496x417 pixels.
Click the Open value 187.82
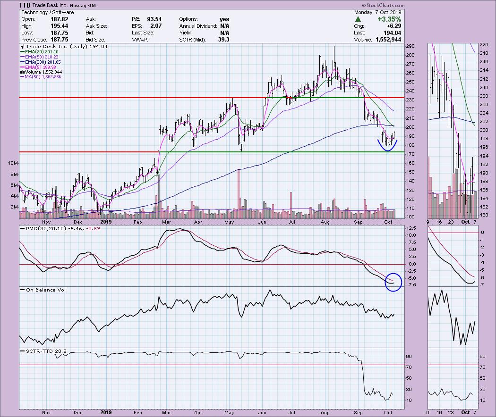[60, 19]
